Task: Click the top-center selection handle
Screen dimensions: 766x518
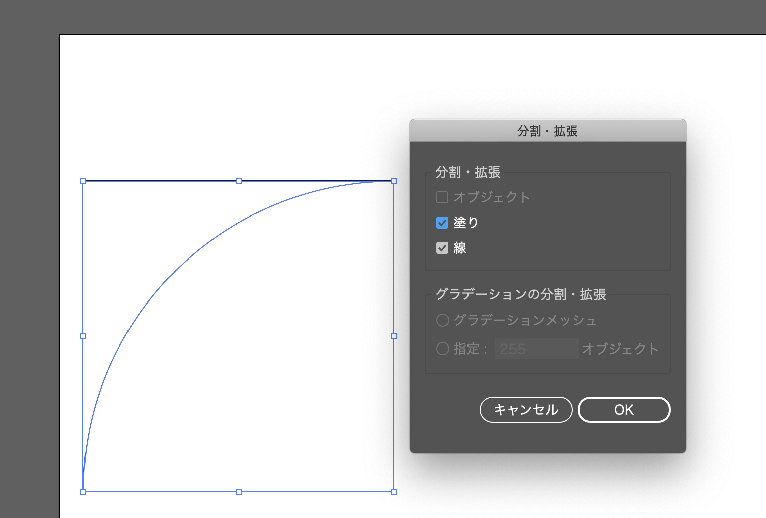Action: coord(238,181)
